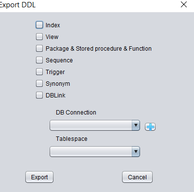
Task: Open DB Connection dropdown via its arrow
Action: click(136, 125)
